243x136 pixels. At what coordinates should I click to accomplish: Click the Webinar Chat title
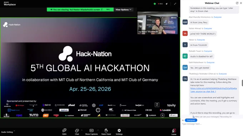click(x=212, y=3)
